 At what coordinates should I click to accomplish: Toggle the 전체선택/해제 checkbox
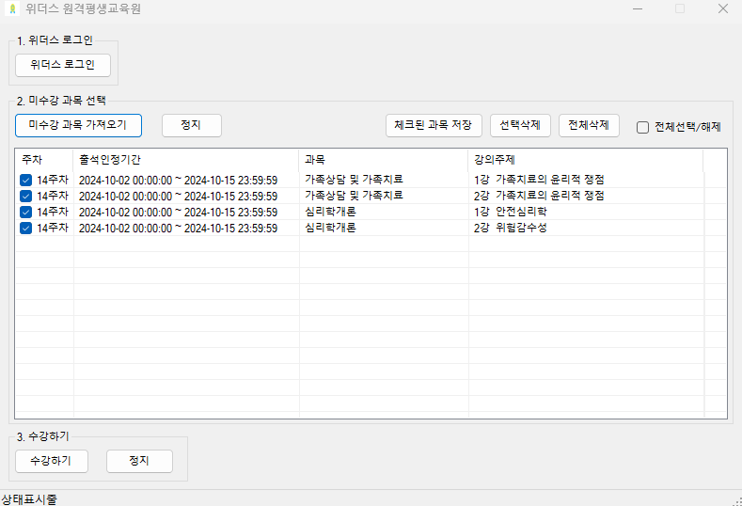[x=643, y=128]
